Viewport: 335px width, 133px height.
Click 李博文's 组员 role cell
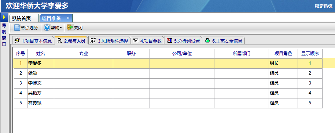click(283, 83)
